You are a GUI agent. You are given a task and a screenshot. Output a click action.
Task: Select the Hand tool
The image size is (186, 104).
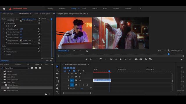point(57,88)
